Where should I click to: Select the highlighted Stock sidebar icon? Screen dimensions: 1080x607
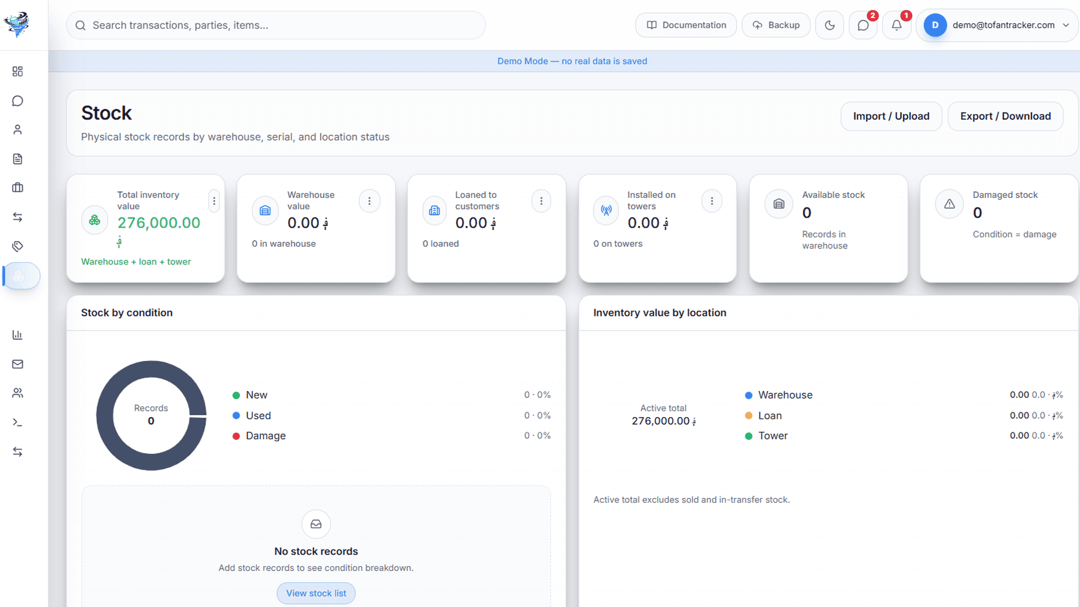21,276
